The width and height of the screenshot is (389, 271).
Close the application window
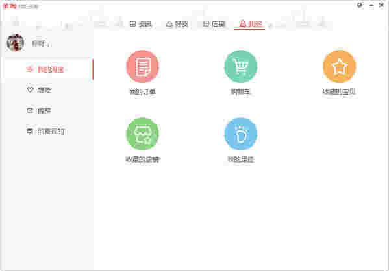[382, 5]
